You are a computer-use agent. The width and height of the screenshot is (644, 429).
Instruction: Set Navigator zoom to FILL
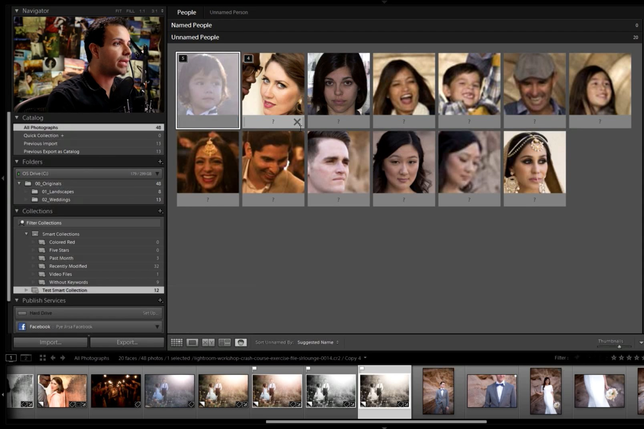(x=130, y=11)
